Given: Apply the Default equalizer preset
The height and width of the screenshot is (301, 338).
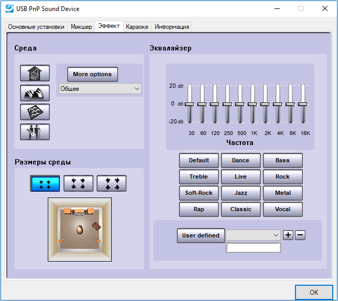Looking at the screenshot, I should [199, 160].
